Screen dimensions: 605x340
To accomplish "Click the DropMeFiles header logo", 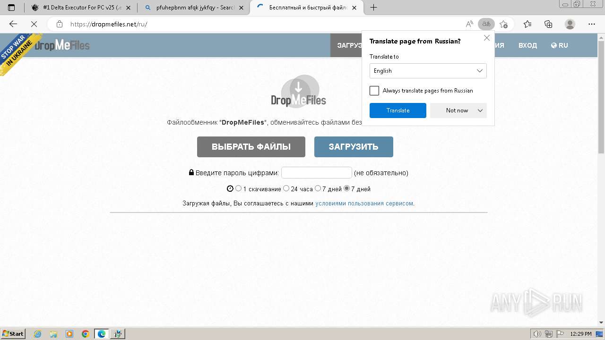I will [x=62, y=45].
